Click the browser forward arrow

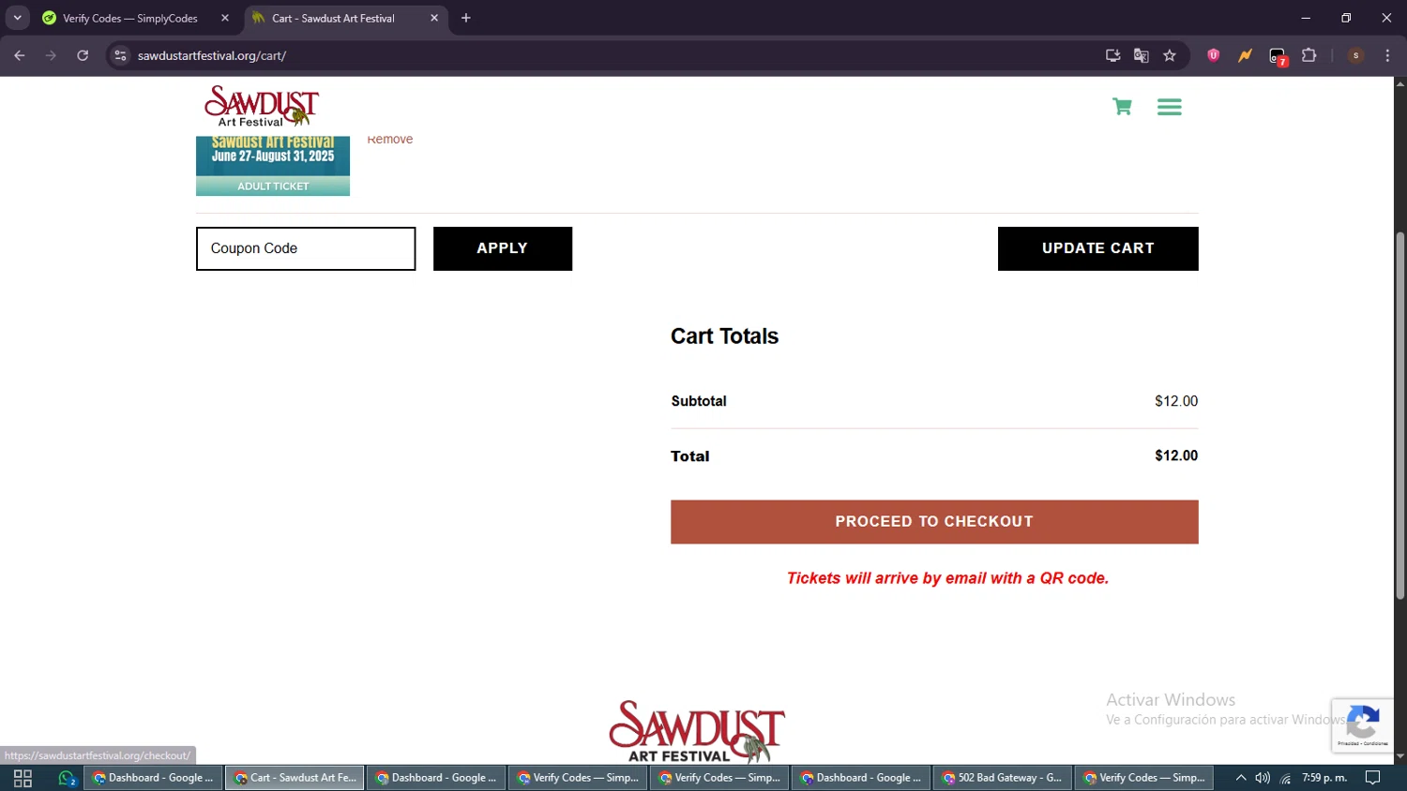click(x=51, y=55)
